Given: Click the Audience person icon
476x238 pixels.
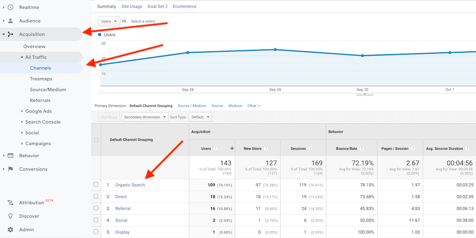Looking at the screenshot, I should click(10, 21).
